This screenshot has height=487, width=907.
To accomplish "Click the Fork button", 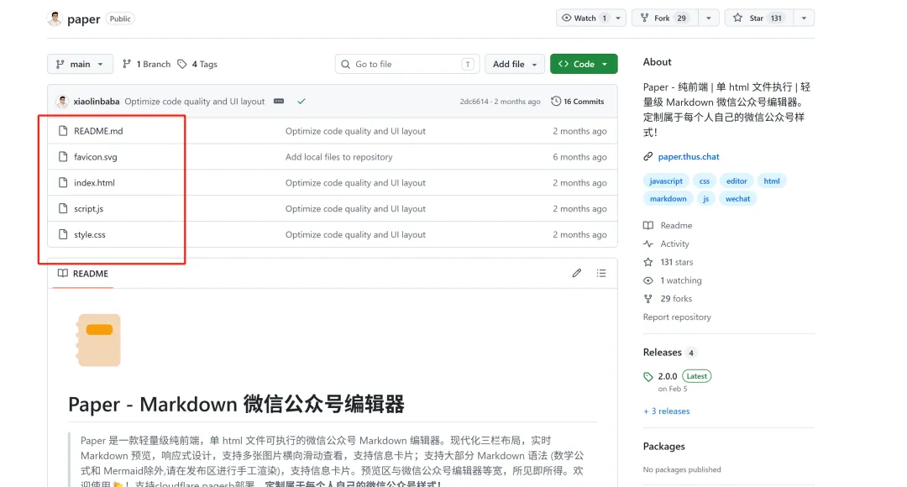I will point(665,18).
